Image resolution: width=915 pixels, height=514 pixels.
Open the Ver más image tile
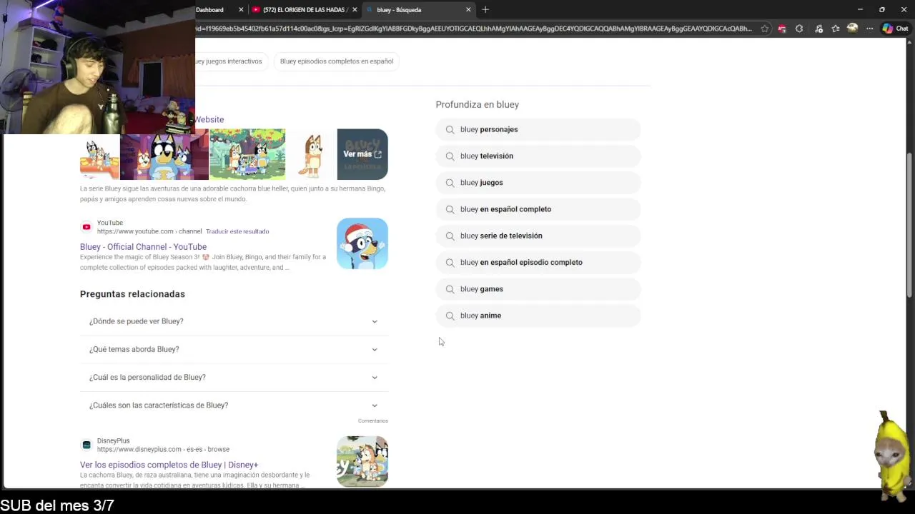(362, 154)
